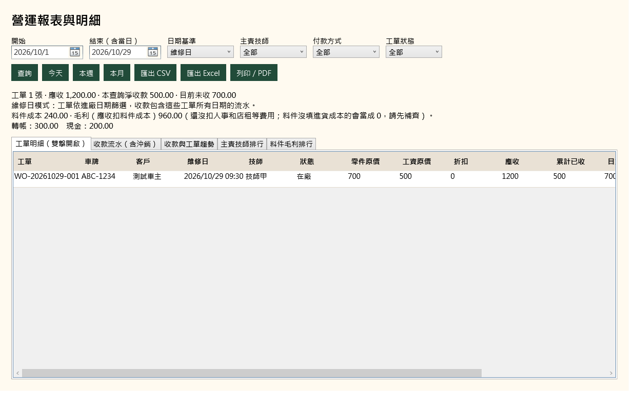The width and height of the screenshot is (636, 410).
Task: Switch to 主責技師排行 tab
Action: (242, 144)
